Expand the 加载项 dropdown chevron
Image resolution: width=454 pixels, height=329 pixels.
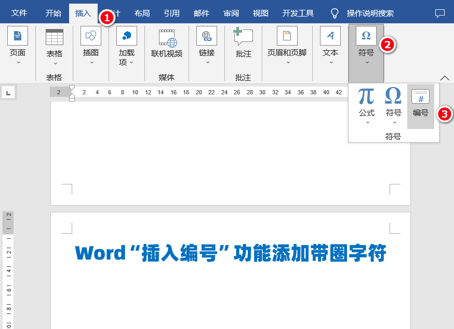click(x=131, y=62)
